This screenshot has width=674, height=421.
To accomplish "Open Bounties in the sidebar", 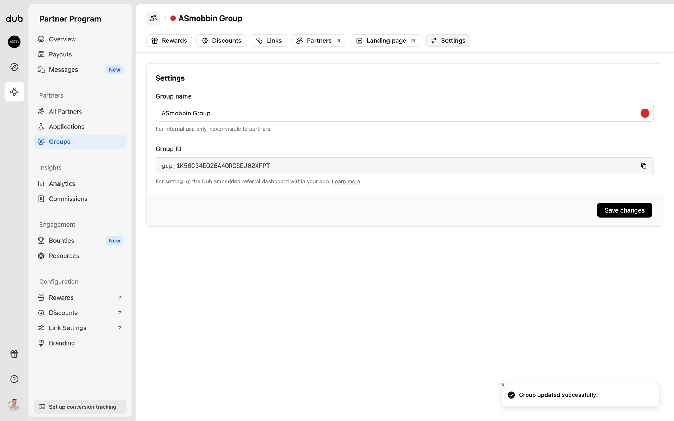I will pyautogui.click(x=62, y=241).
